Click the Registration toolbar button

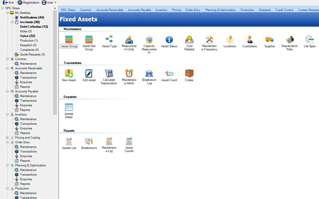point(29,3)
